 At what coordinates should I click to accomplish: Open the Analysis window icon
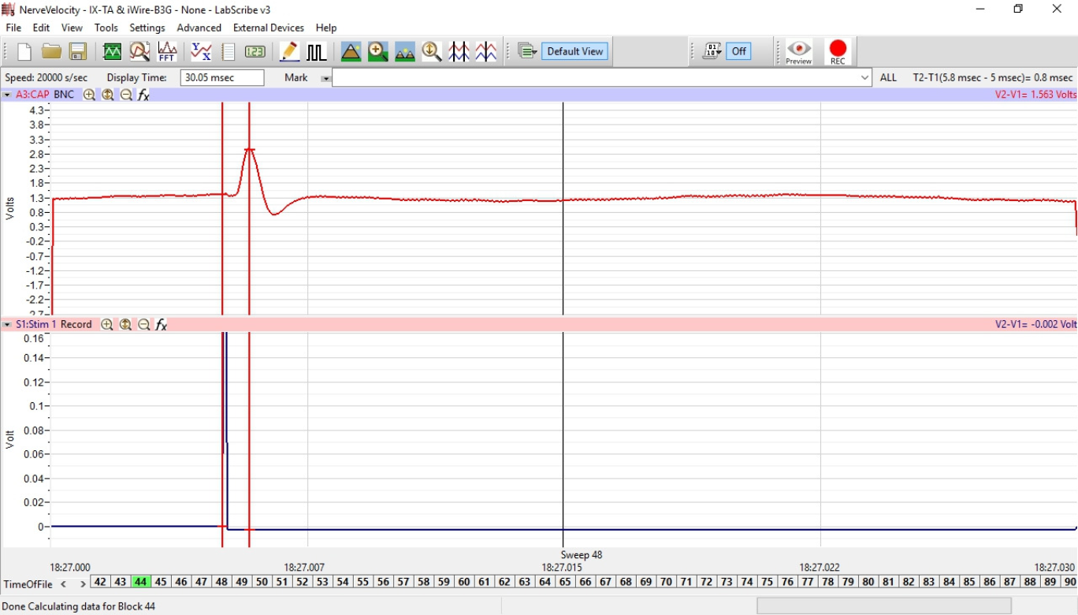point(139,52)
